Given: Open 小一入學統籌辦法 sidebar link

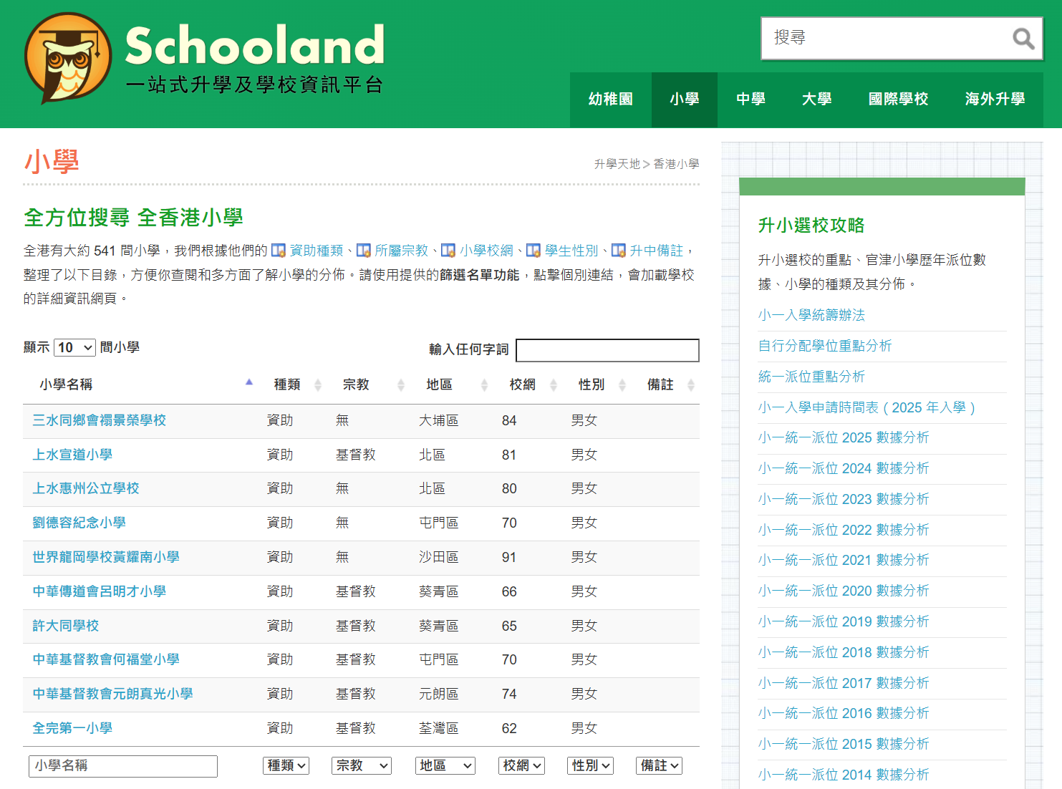Looking at the screenshot, I should (811, 315).
